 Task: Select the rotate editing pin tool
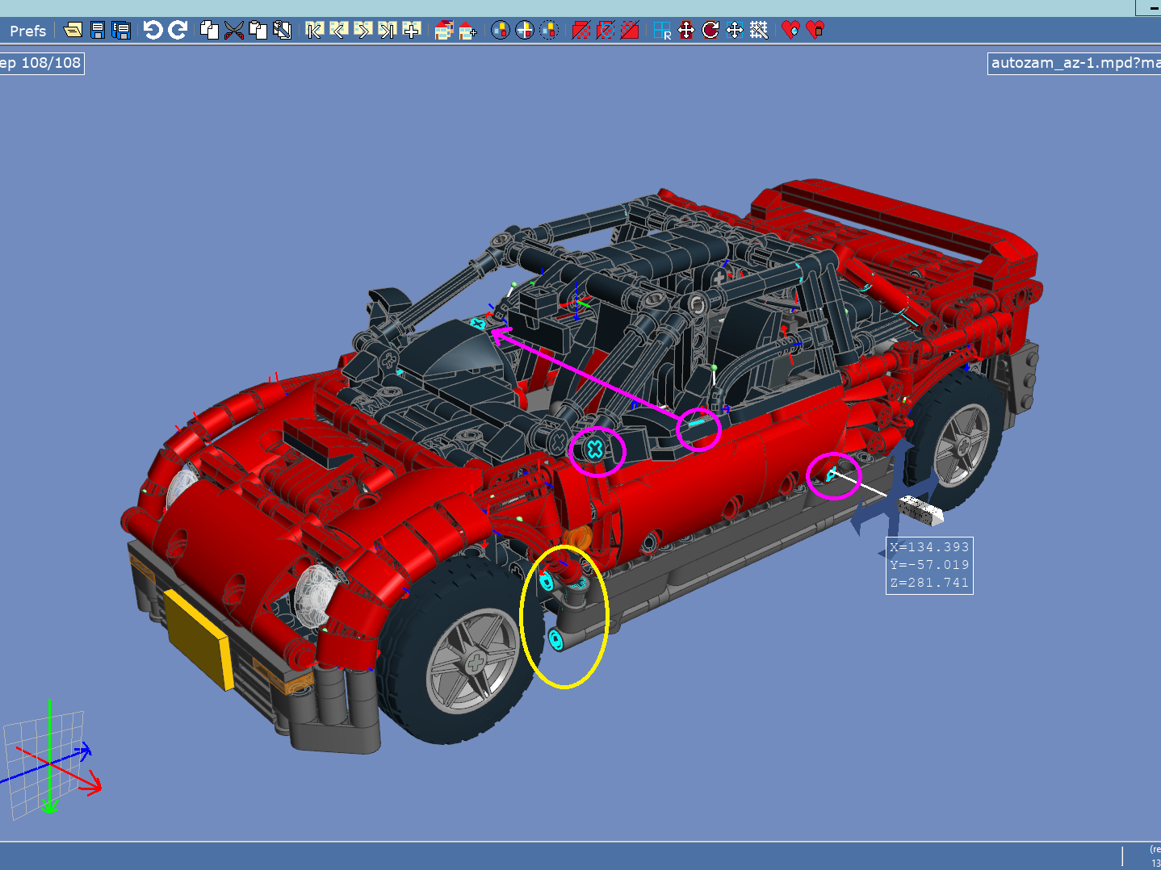(x=710, y=30)
